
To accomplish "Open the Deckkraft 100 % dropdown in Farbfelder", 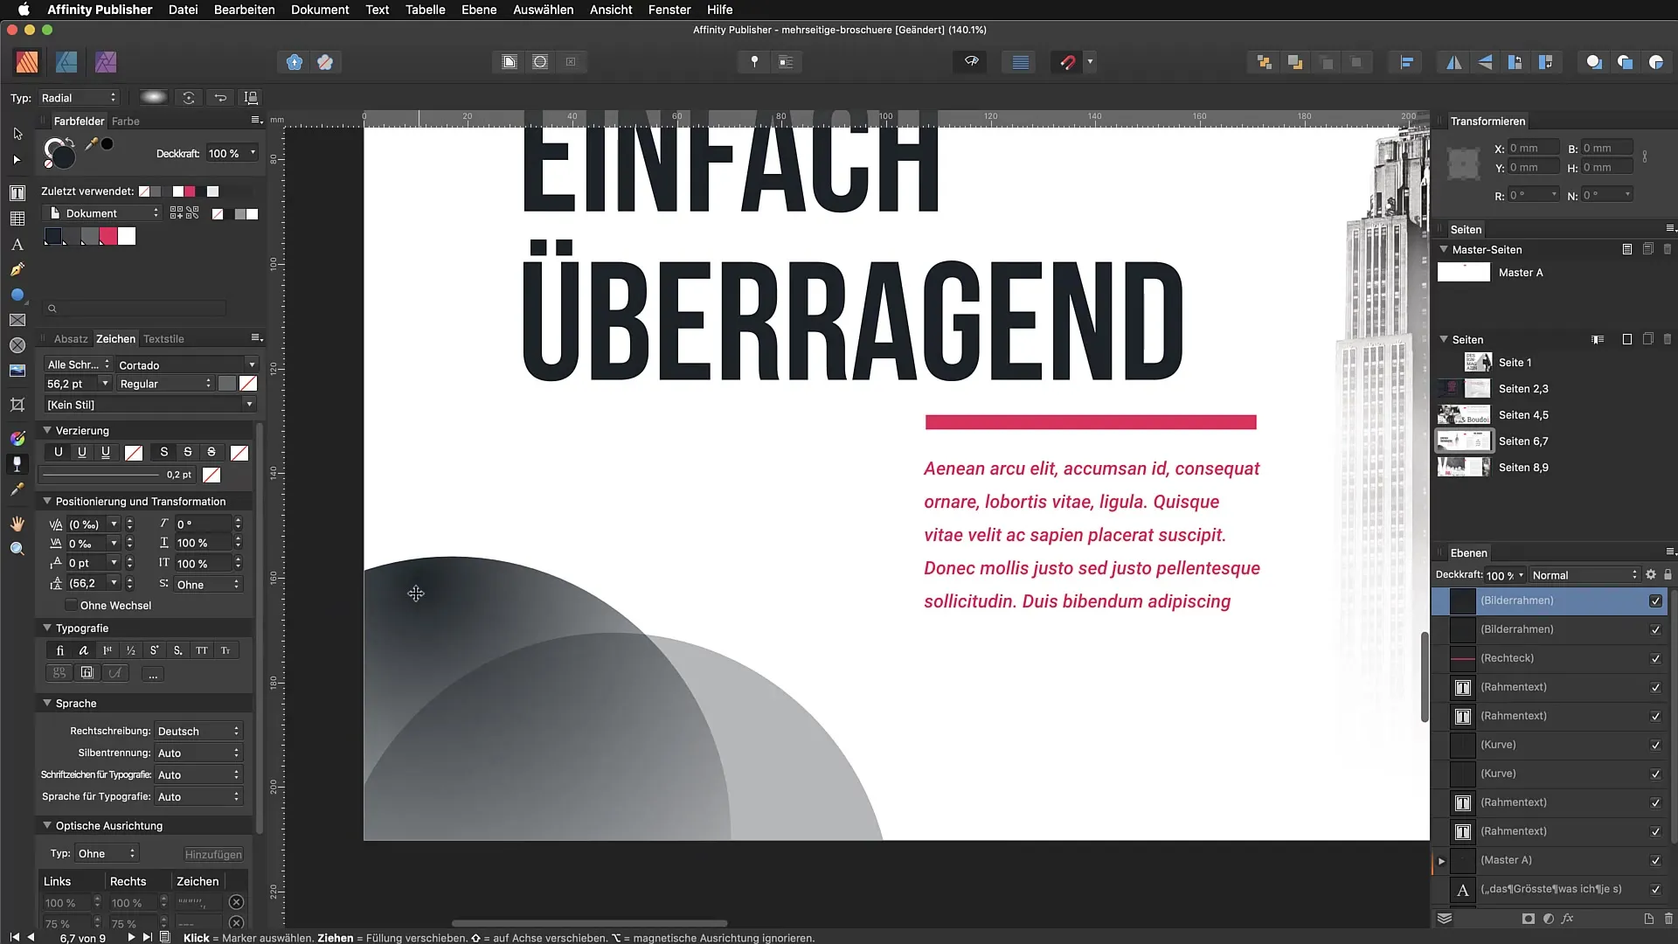I will click(232, 153).
